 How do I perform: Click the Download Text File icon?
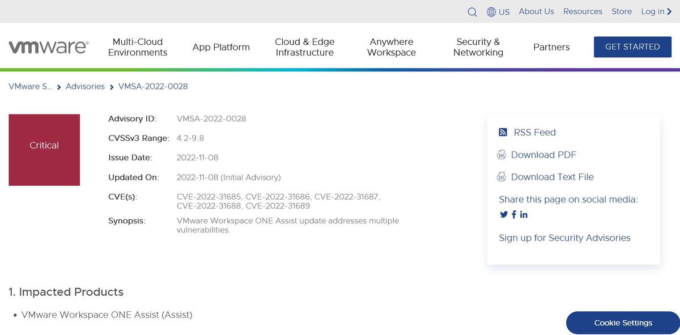[501, 177]
